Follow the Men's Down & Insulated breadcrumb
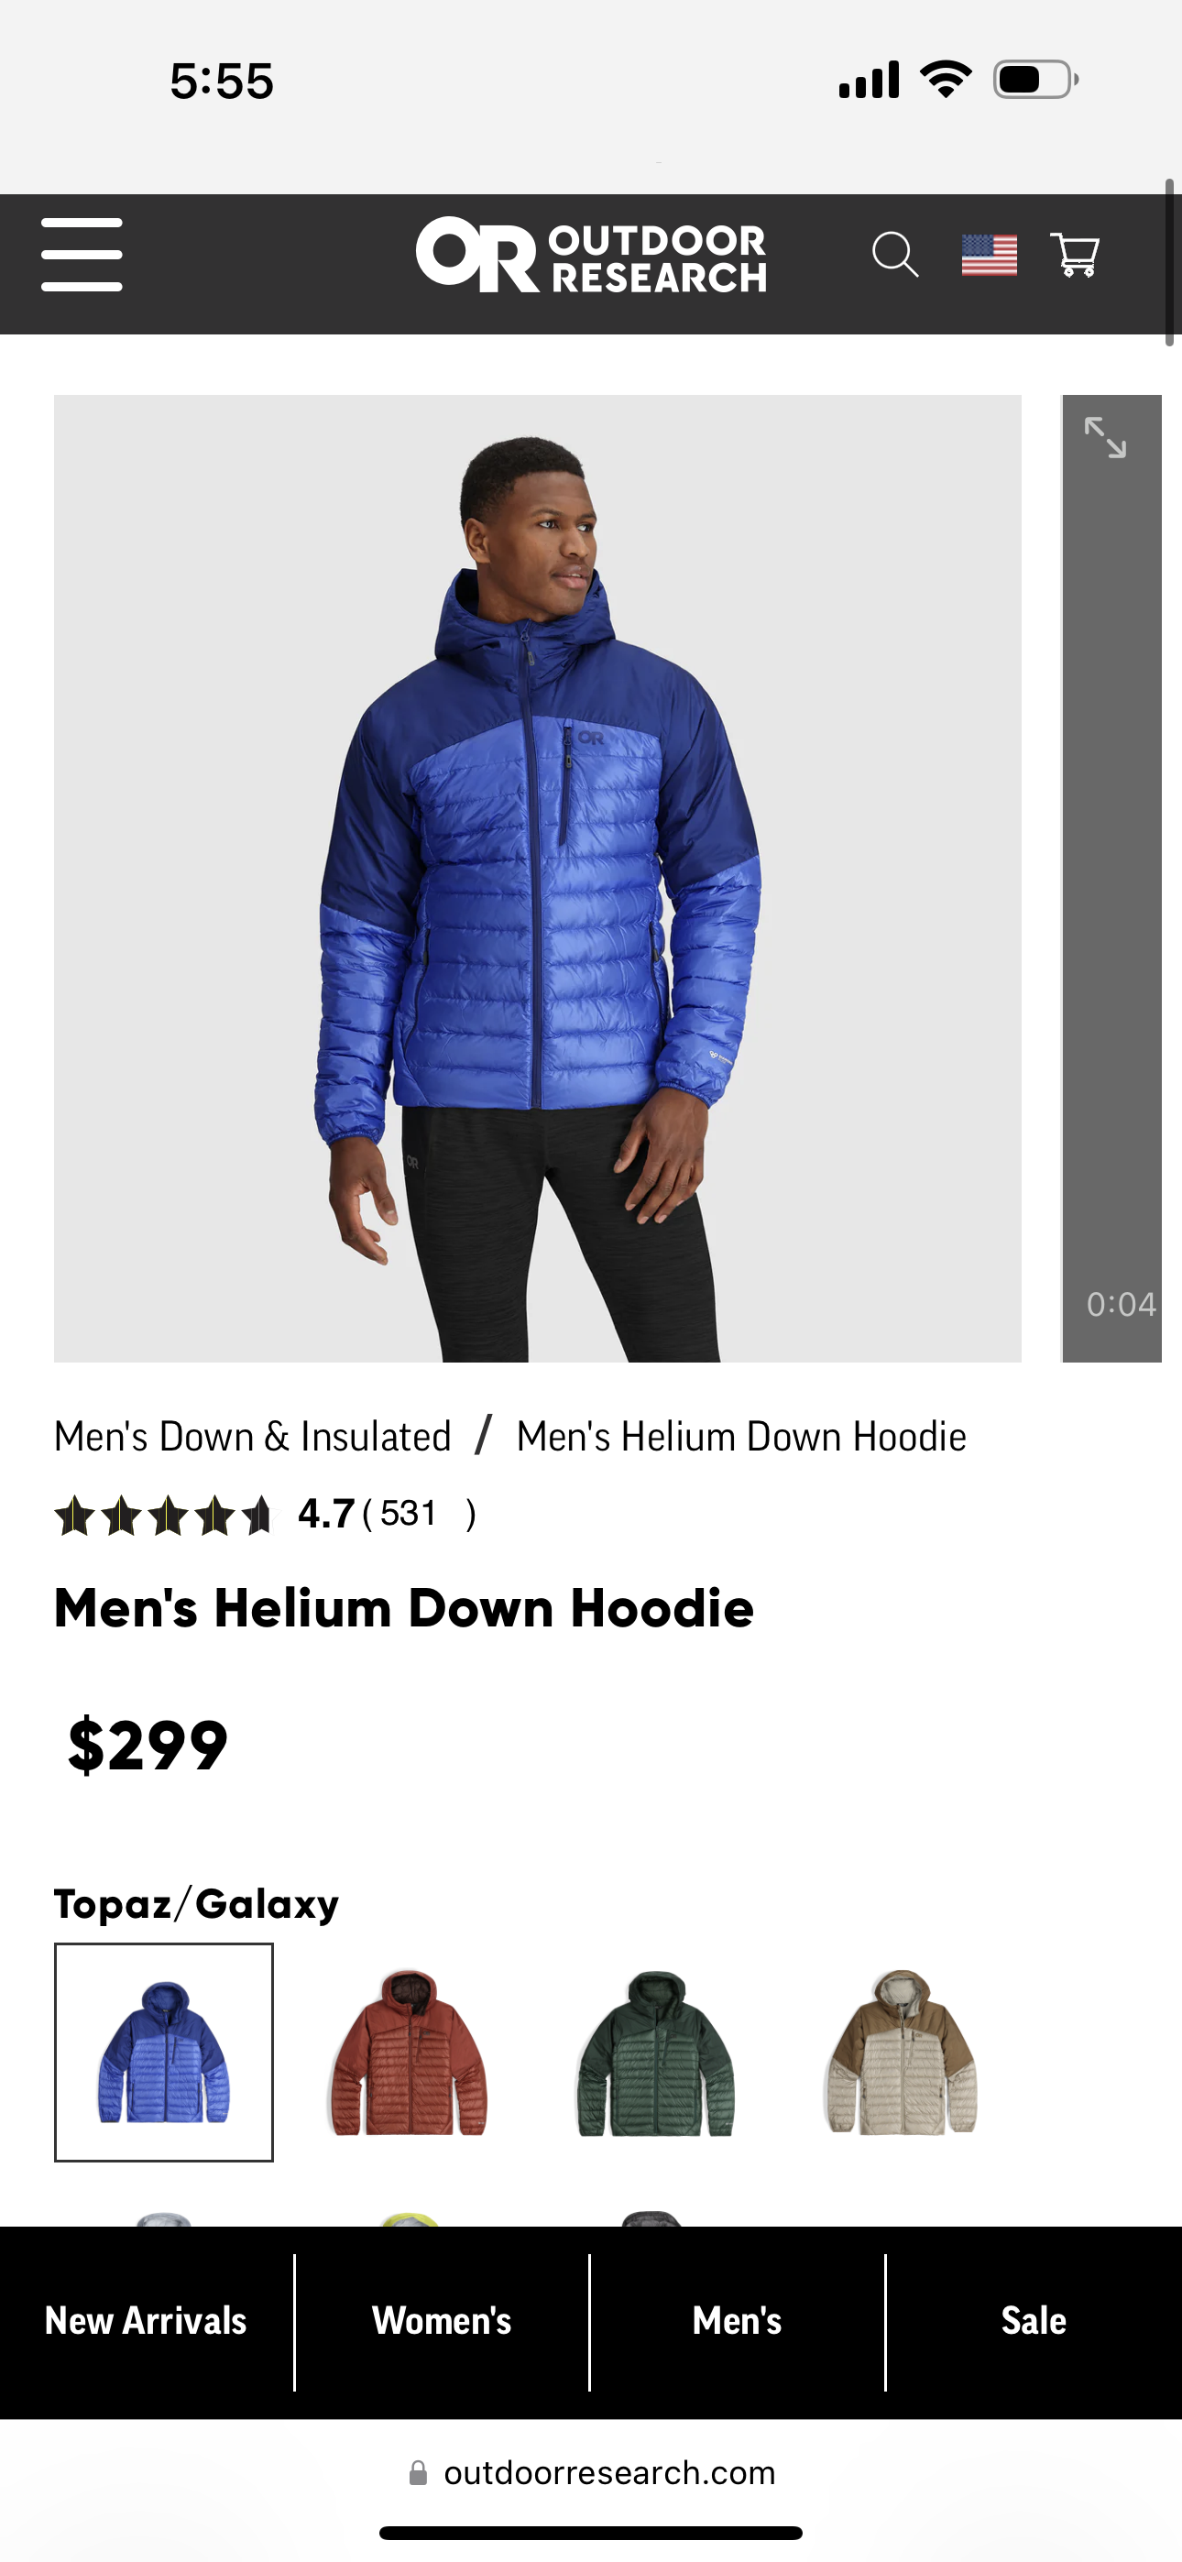Screen dimensions: 1182x2562 pyautogui.click(x=253, y=1436)
